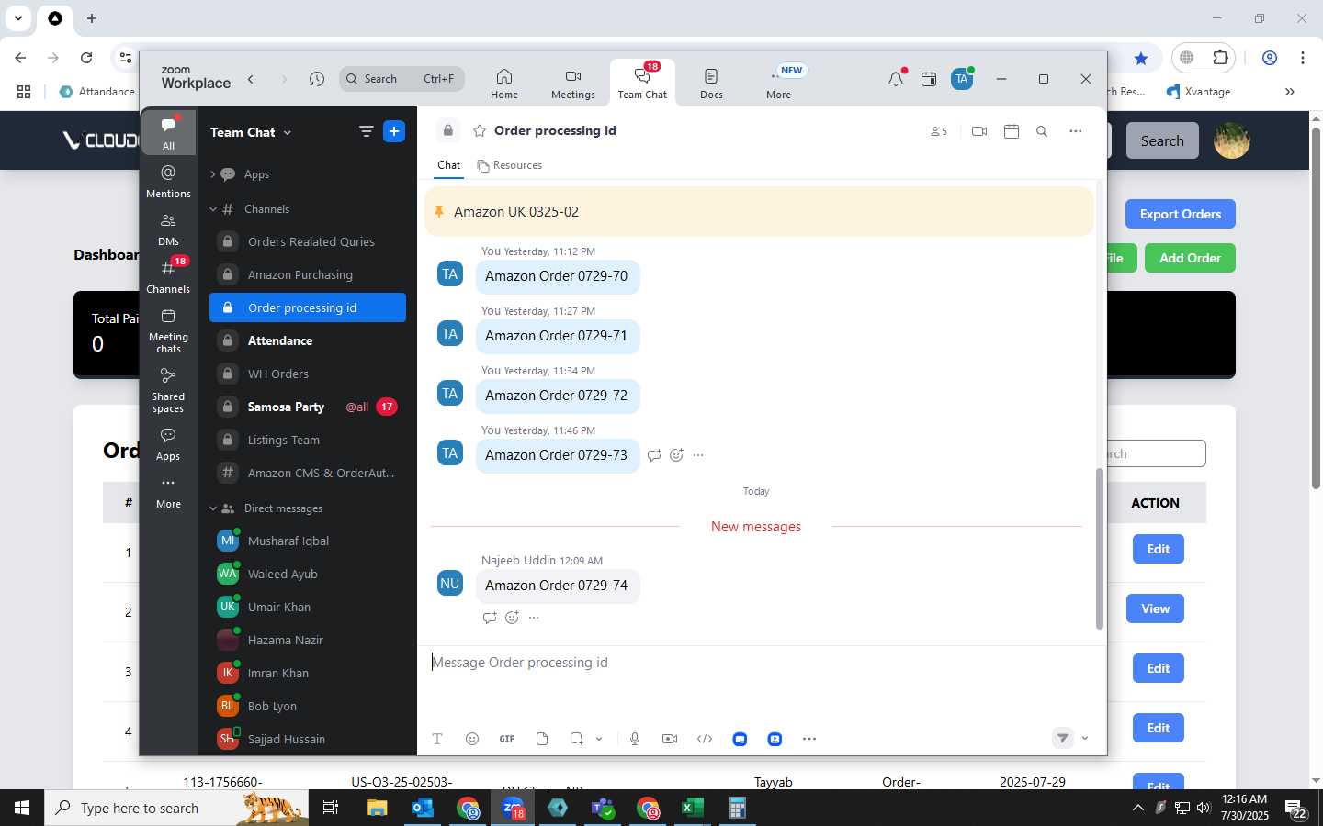Open the emoji picker in composer

click(472, 739)
